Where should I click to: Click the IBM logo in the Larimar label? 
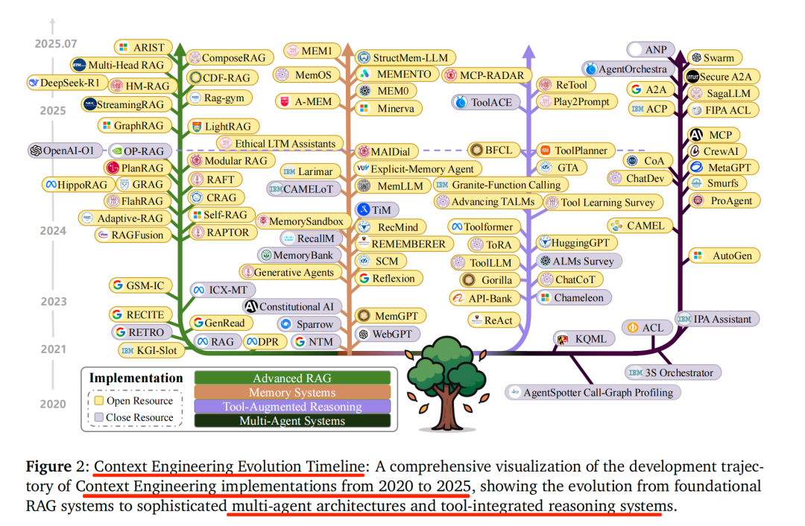coord(289,171)
